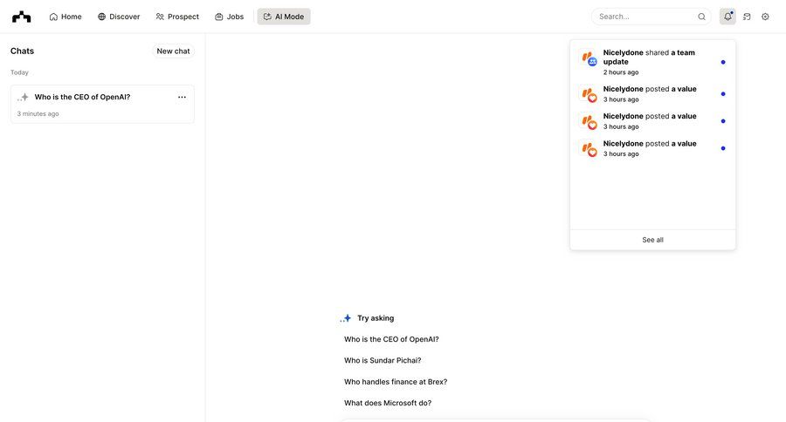The width and height of the screenshot is (786, 422).
Task: Open settings gear icon
Action: (765, 17)
